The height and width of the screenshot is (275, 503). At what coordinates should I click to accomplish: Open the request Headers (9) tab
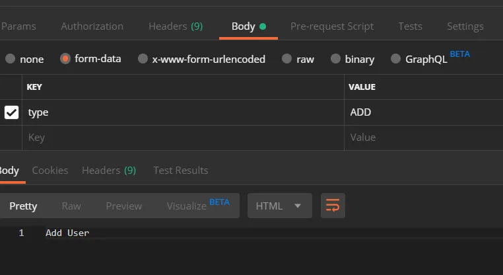[x=176, y=26]
